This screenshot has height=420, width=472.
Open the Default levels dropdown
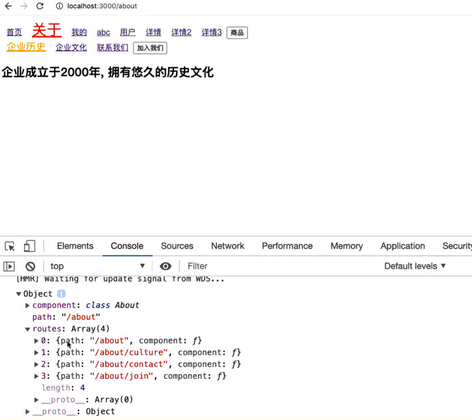click(415, 266)
